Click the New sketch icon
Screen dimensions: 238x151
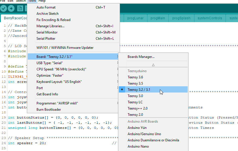tap(20, 8)
